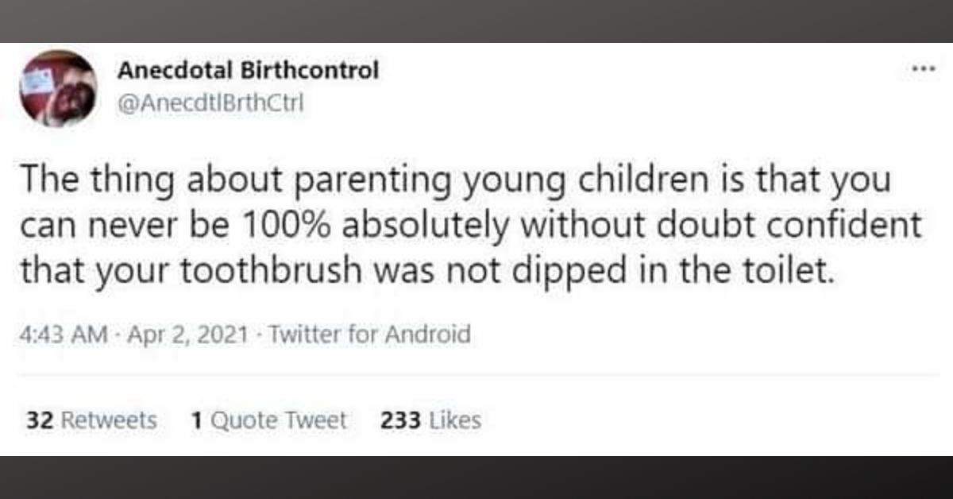
Task: Open the Anecdotal Birthcontrol display name link
Action: click(248, 71)
